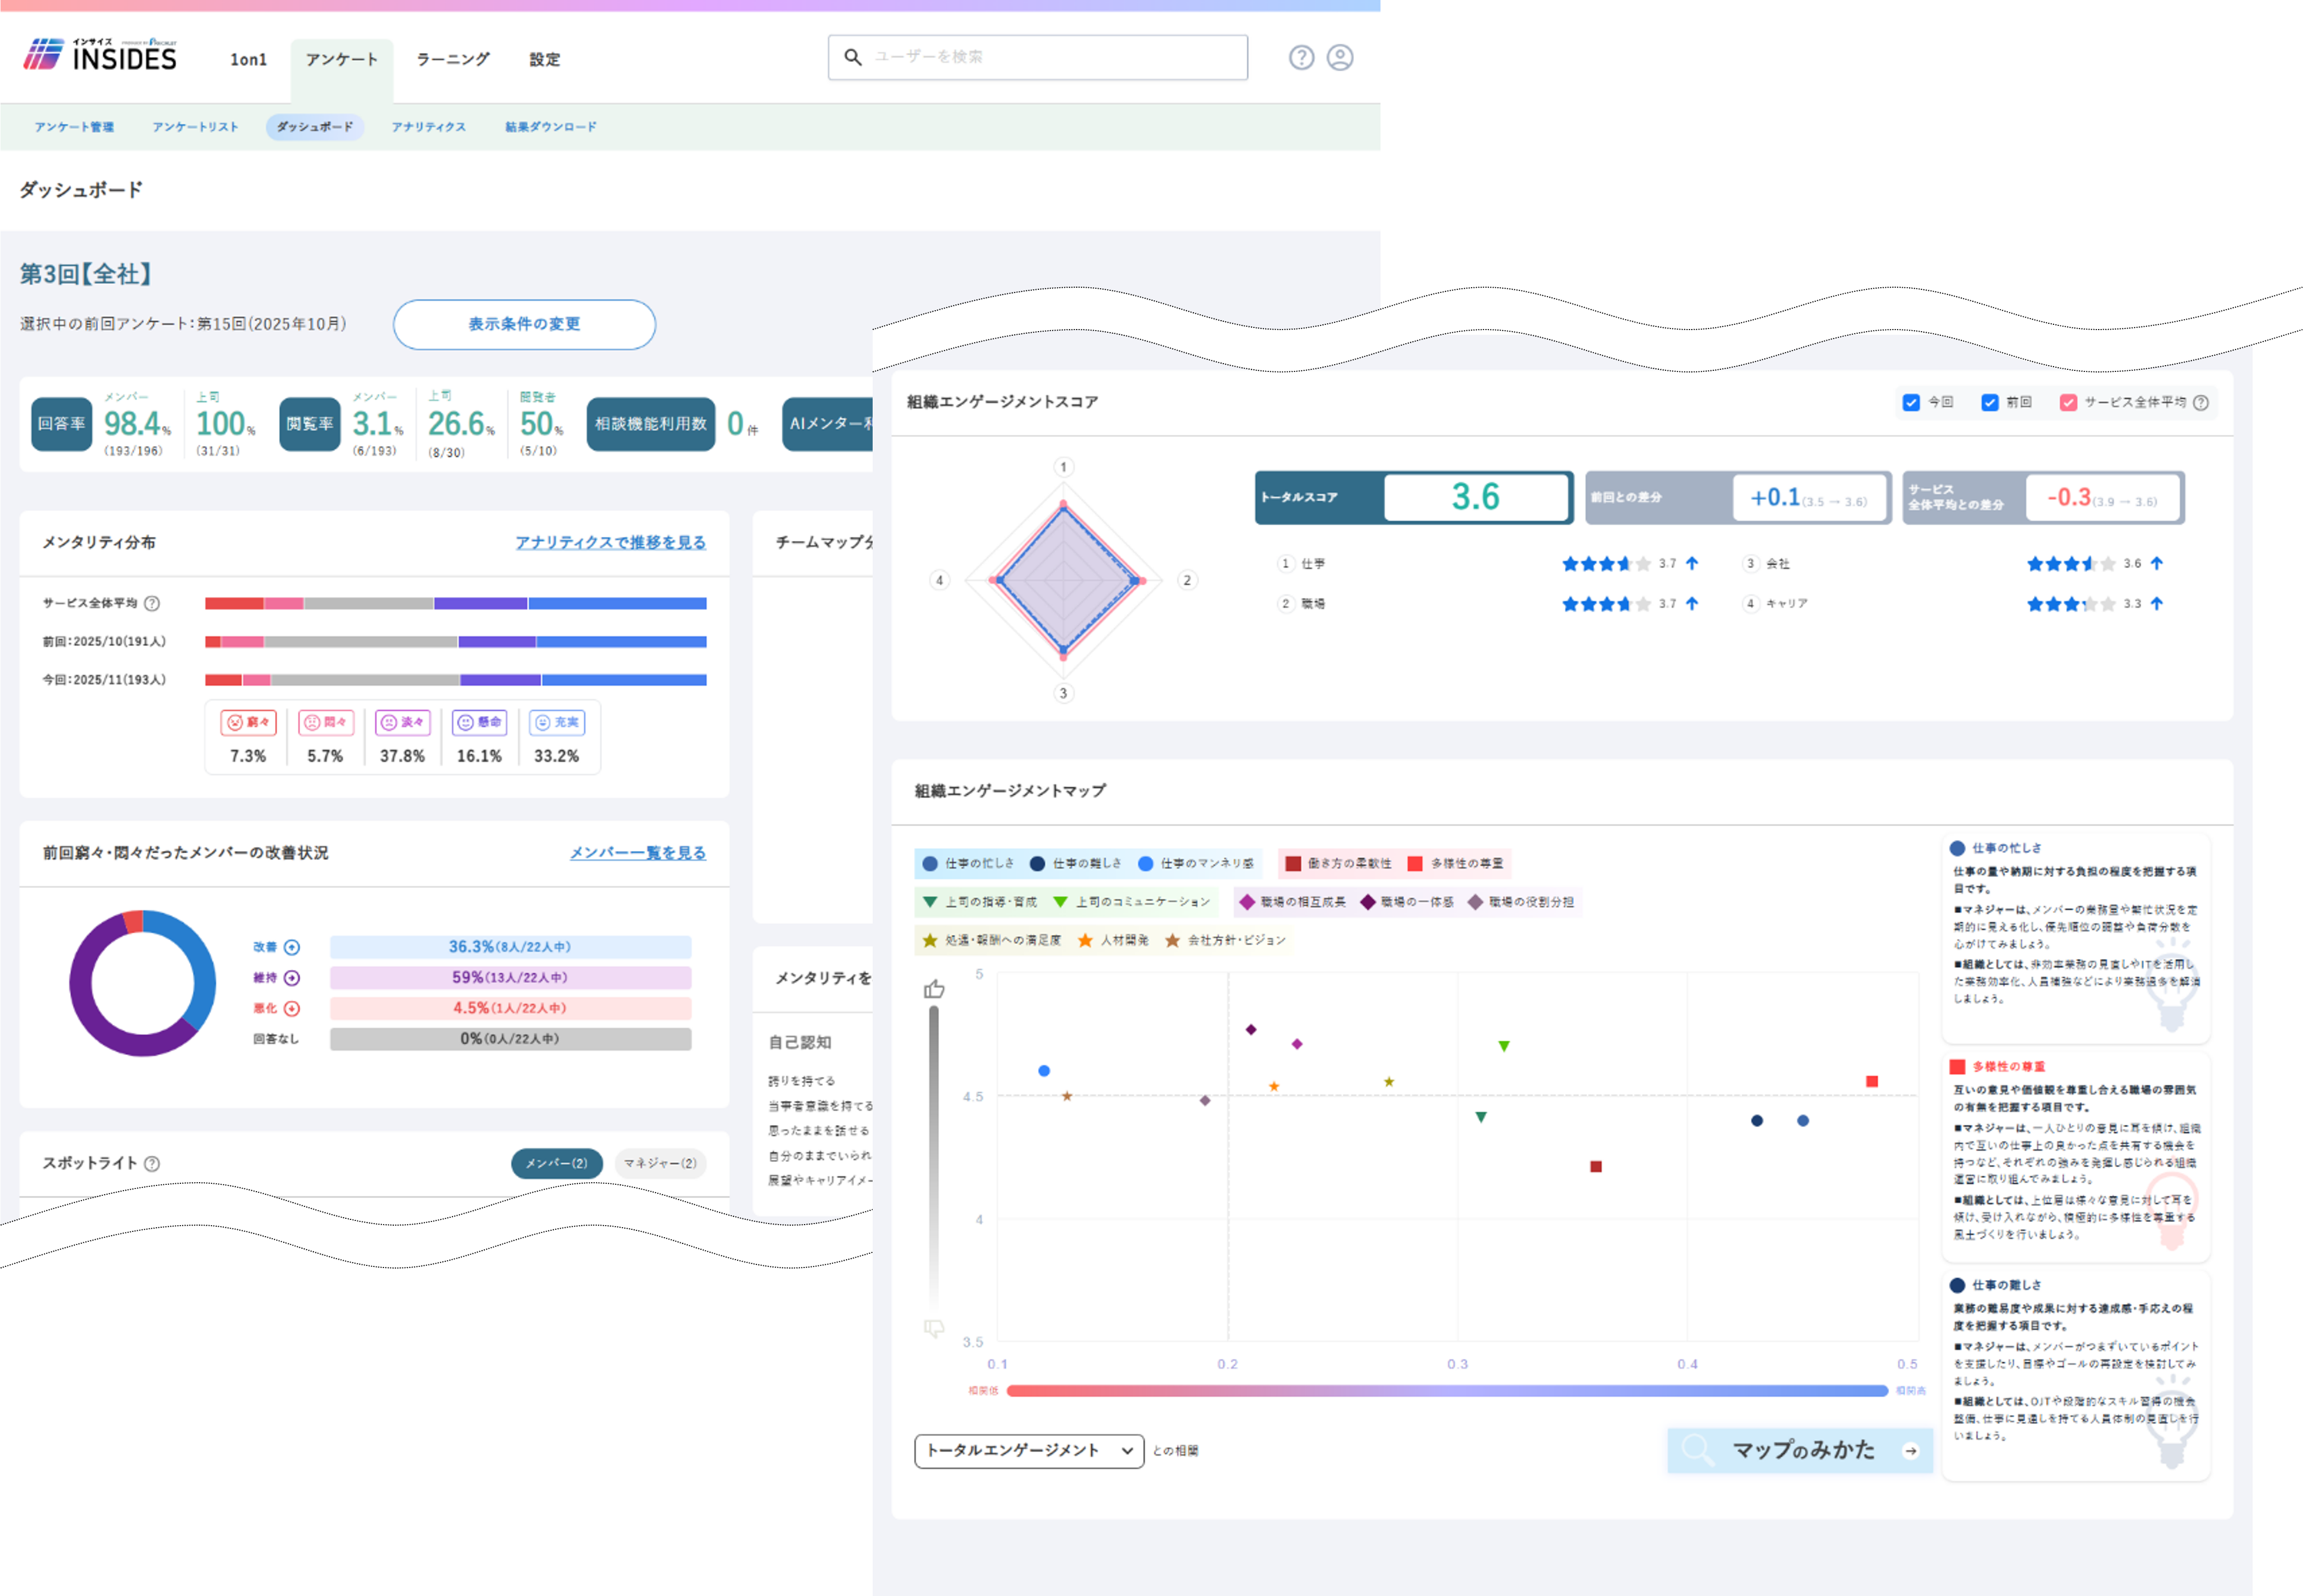2303x1596 pixels.
Task: Toggle the 前回 checkbox
Action: coord(1990,402)
